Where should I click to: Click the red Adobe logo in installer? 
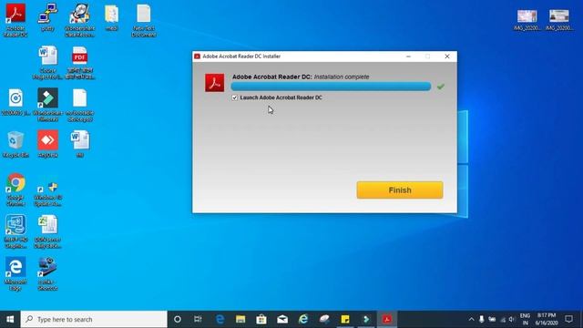coord(215,83)
